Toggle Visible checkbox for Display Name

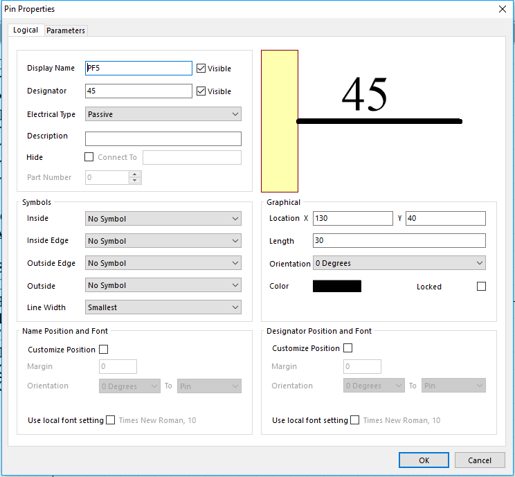tap(201, 69)
